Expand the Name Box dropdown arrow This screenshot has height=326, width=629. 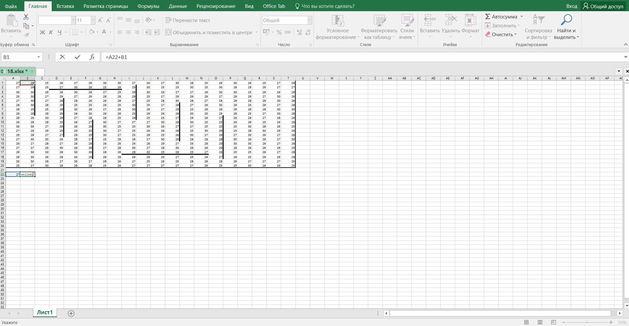click(39, 57)
